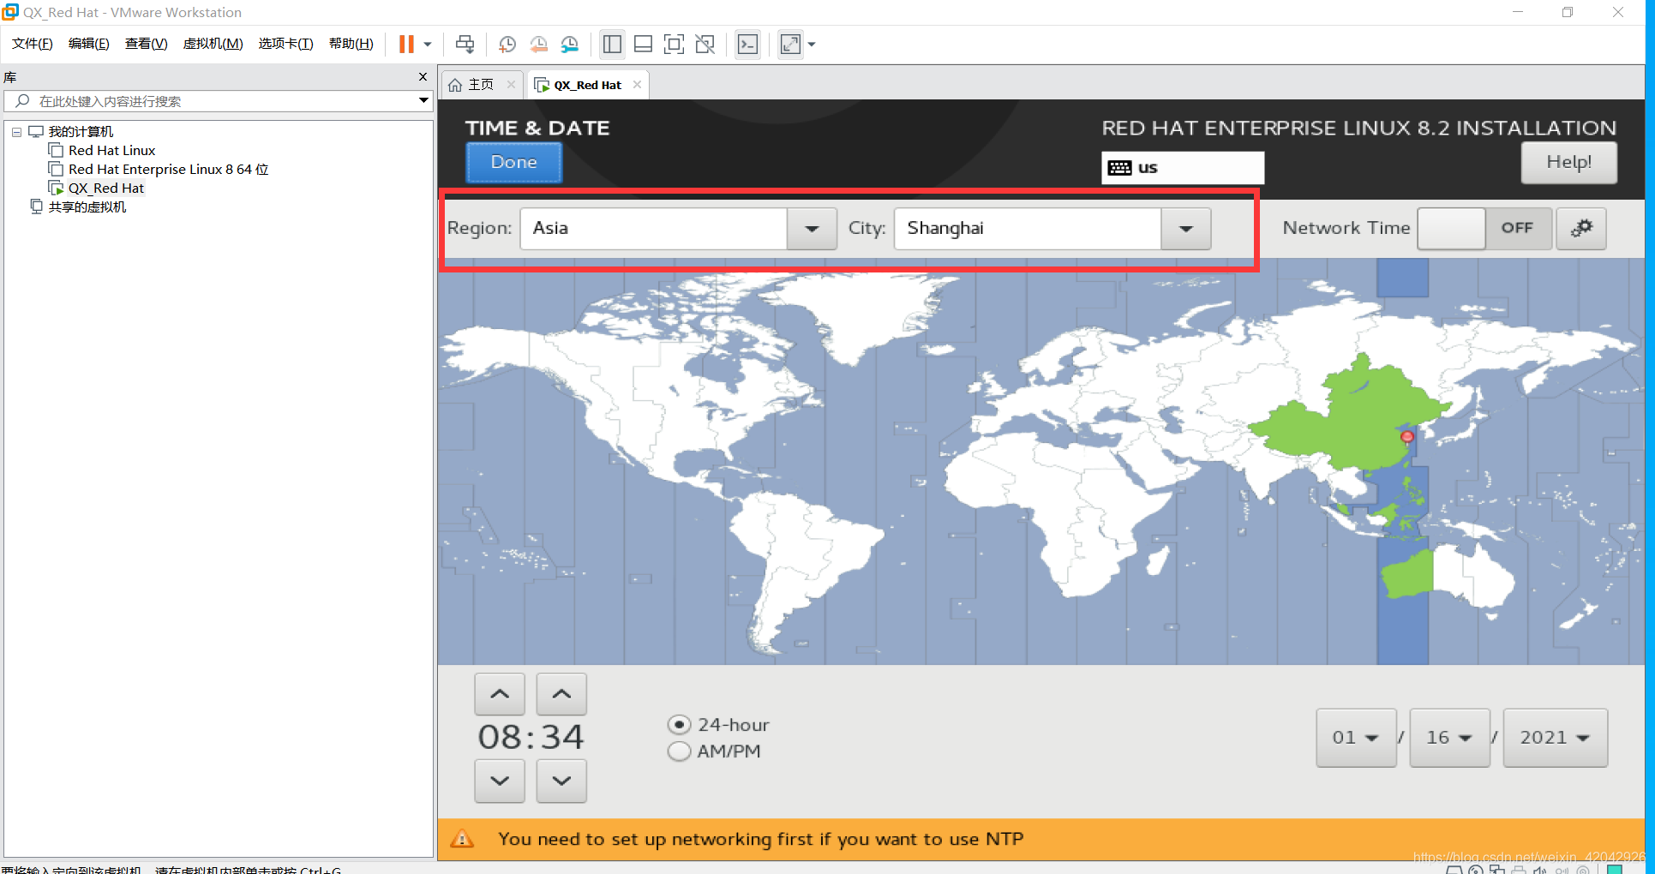Click the send Ctrl+Alt+Del icon
The width and height of the screenshot is (1655, 874).
click(x=465, y=44)
